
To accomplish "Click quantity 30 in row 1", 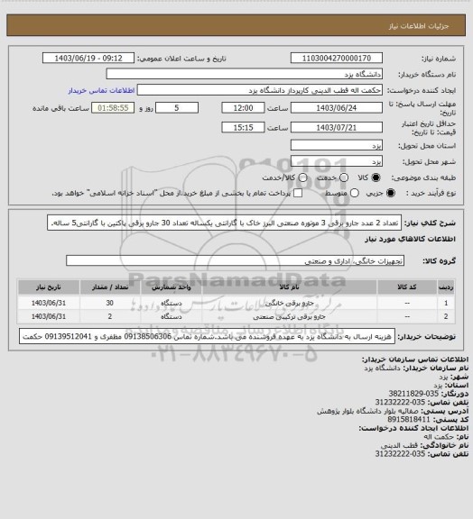I will [110, 303].
